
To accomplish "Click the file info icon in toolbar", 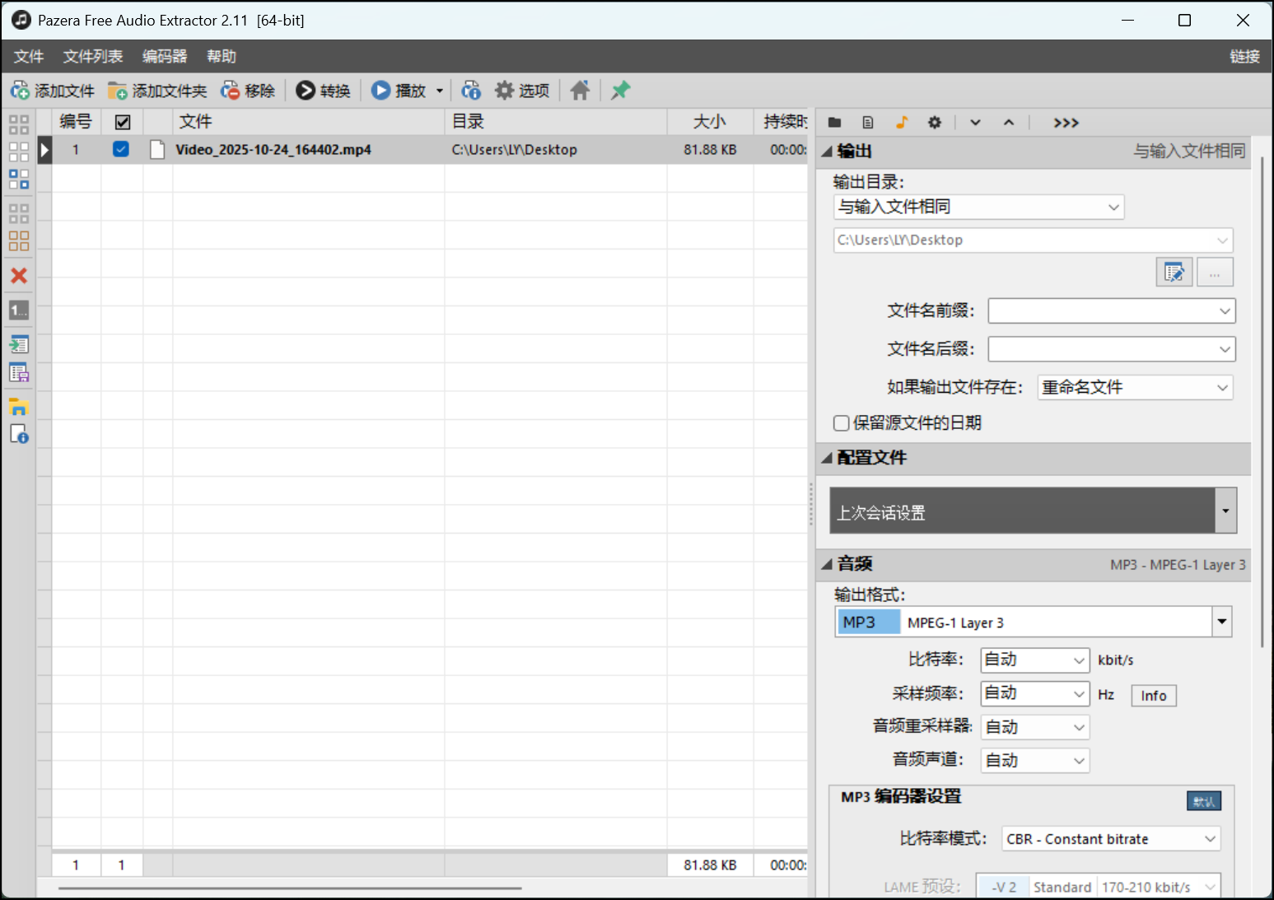I will click(471, 91).
